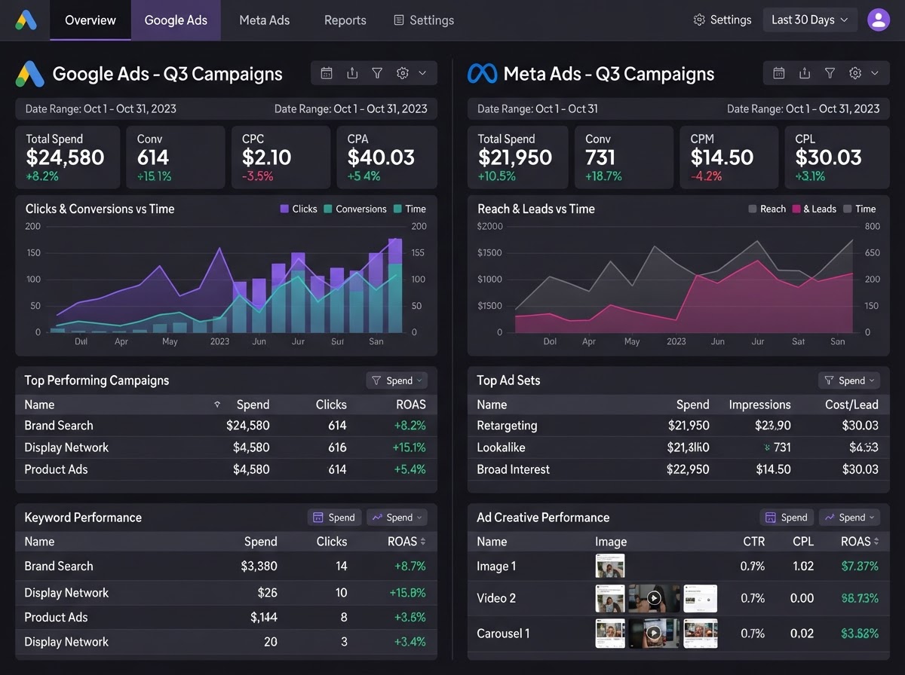Select the Lookalike ad set row

tap(679, 447)
